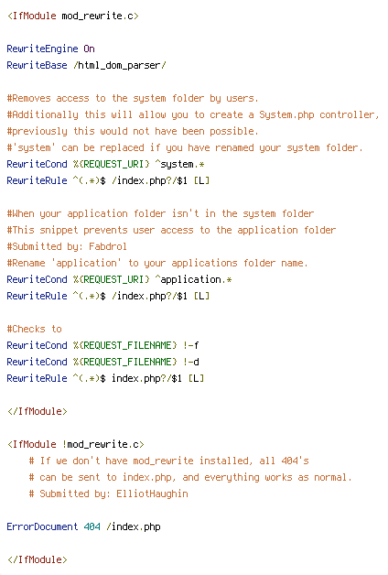Viewport: 388px width, 575px height.
Task: Click the ^application.* condition pattern
Action: 193,280
